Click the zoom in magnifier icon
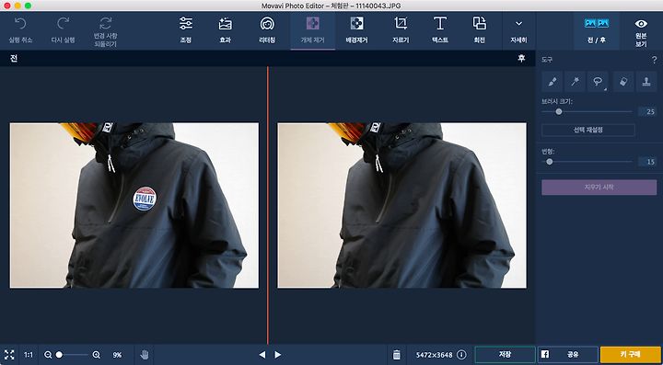Image resolution: width=663 pixels, height=365 pixels. [97, 355]
